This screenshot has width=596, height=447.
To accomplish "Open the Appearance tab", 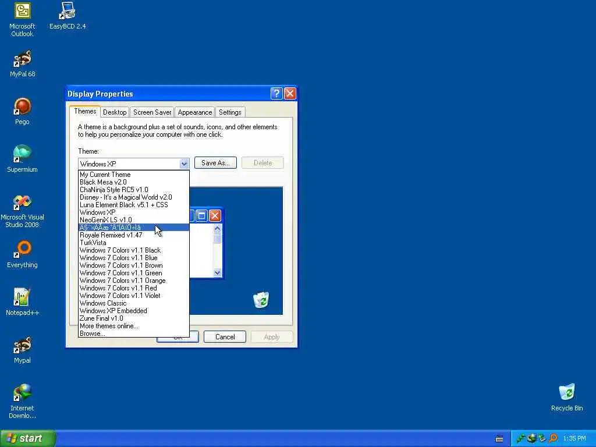I will tap(194, 112).
